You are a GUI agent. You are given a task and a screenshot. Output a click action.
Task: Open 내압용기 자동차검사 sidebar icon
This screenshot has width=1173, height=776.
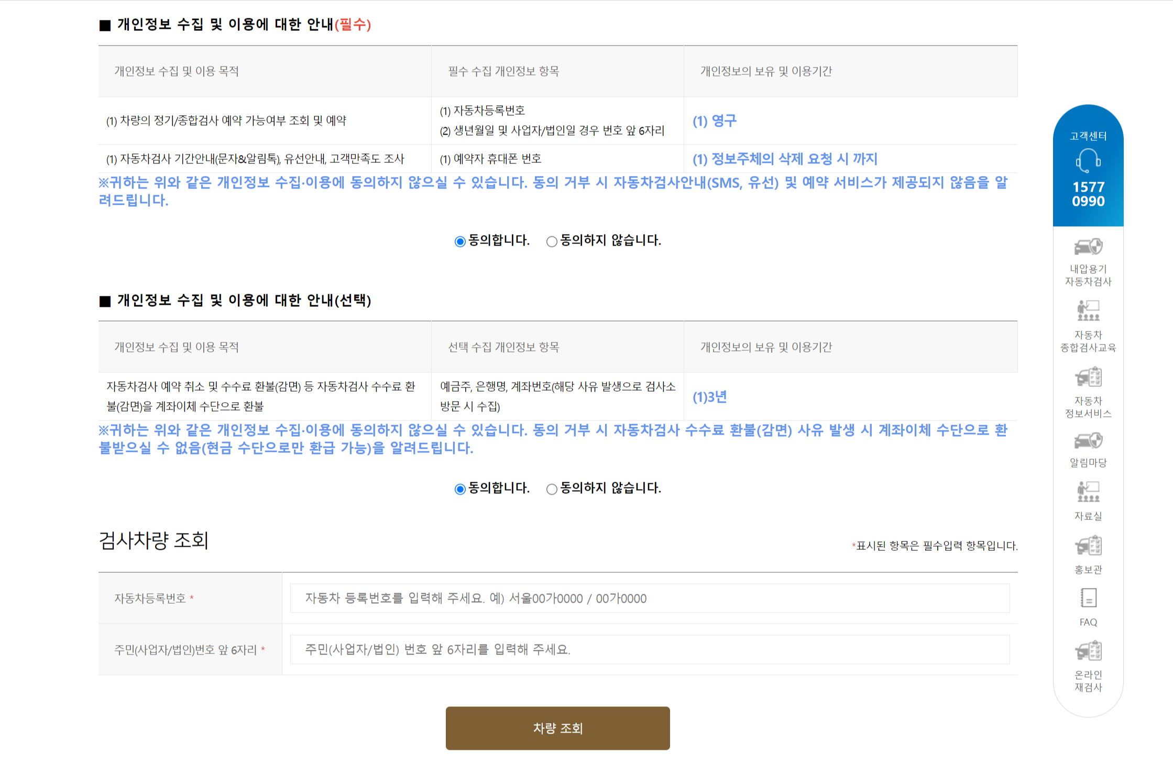pos(1088,247)
